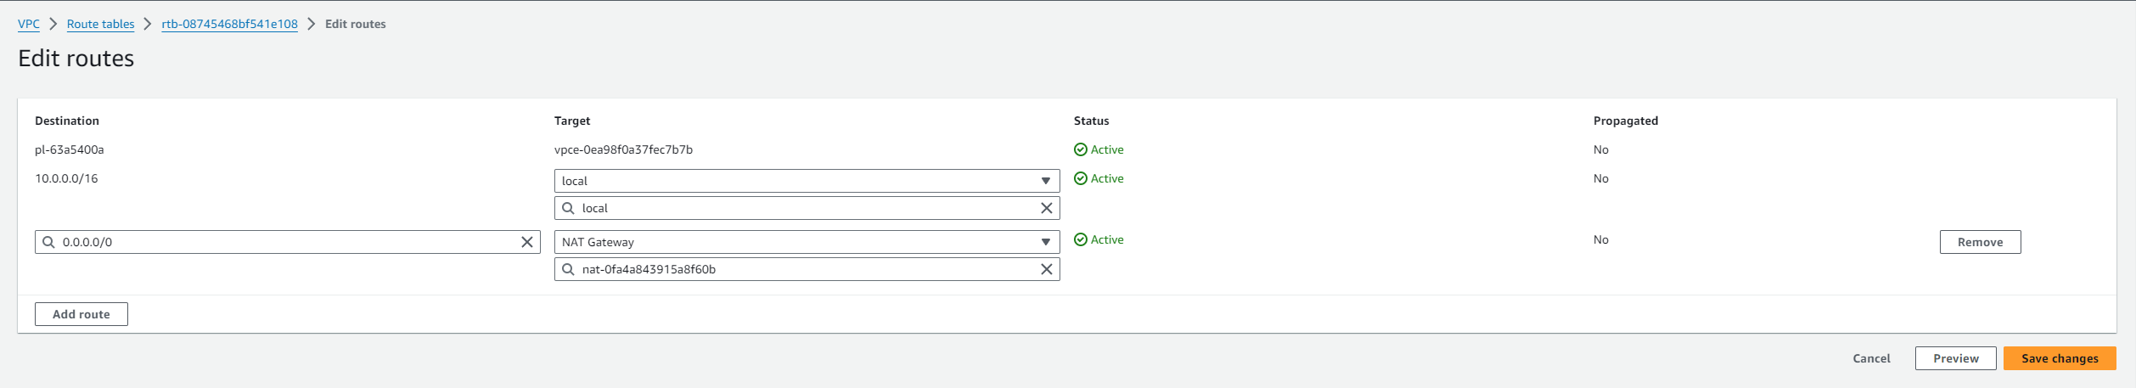This screenshot has height=388, width=2136.
Task: Save changes to the route table
Action: pyautogui.click(x=2059, y=358)
